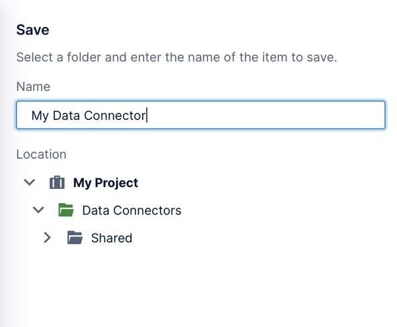Click the word Connectors in the folder tree
This screenshot has height=327, width=397.
click(x=148, y=210)
